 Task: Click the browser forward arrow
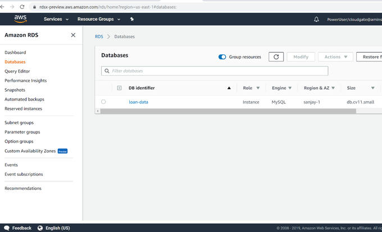(x=12, y=7)
